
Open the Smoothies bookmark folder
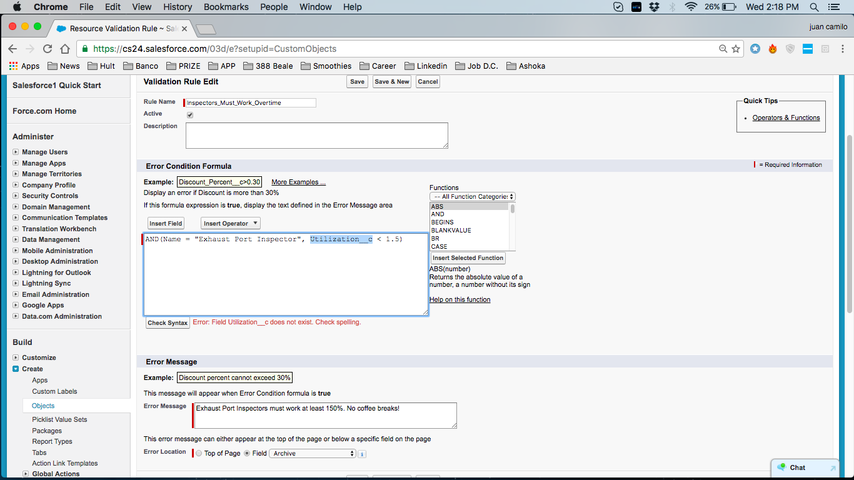(326, 66)
